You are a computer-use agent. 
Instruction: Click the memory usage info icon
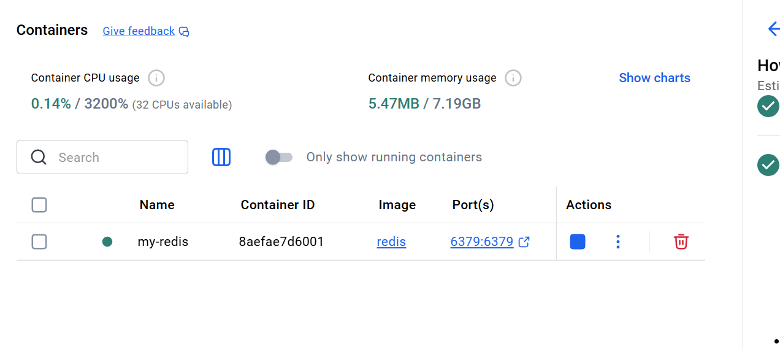tap(513, 78)
